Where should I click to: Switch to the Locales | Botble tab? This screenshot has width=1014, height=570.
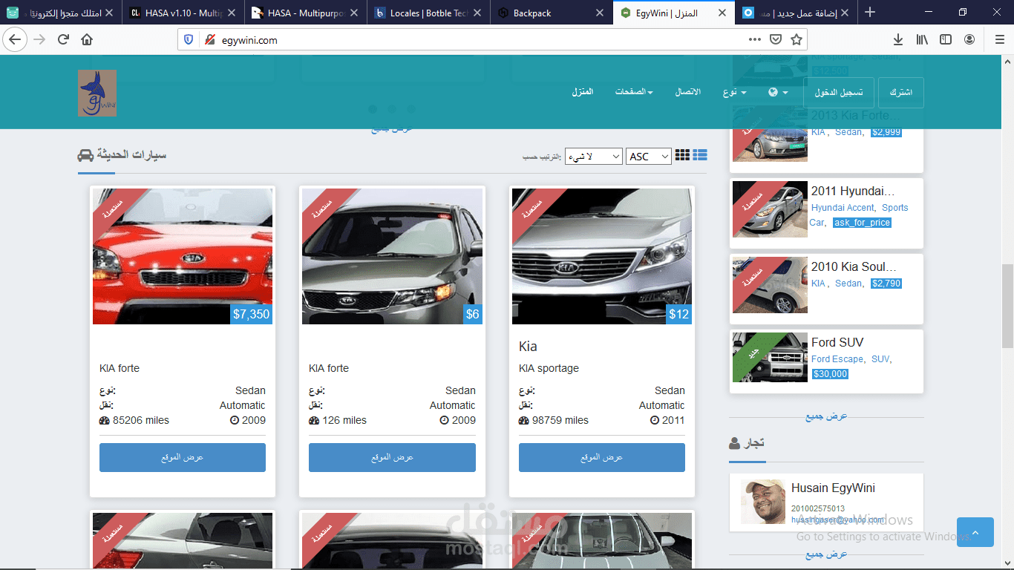pyautogui.click(x=428, y=13)
